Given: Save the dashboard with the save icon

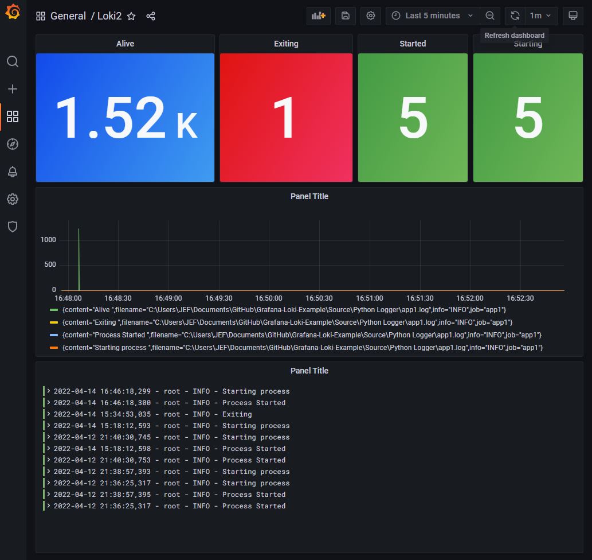Looking at the screenshot, I should click(345, 15).
